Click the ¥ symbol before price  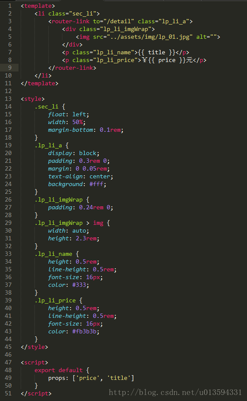[x=145, y=60]
